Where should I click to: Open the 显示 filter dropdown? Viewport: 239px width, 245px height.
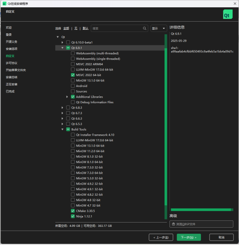[x=159, y=28]
